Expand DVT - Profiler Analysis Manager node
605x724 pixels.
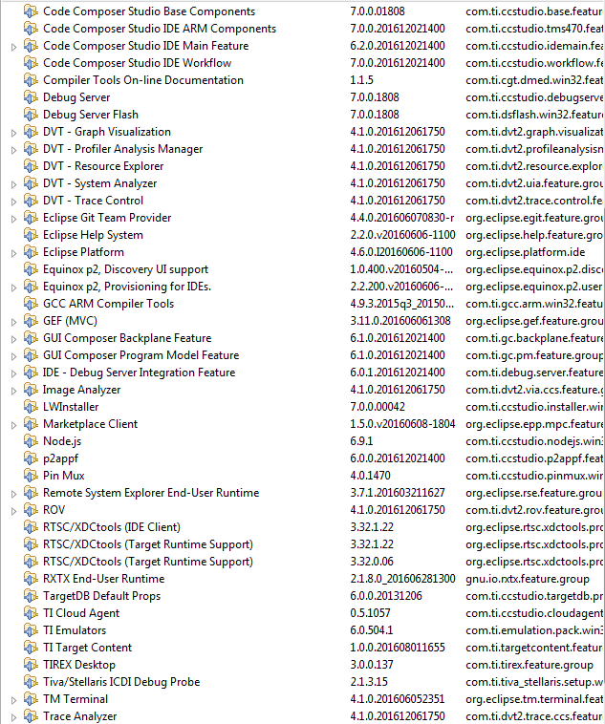pos(14,150)
